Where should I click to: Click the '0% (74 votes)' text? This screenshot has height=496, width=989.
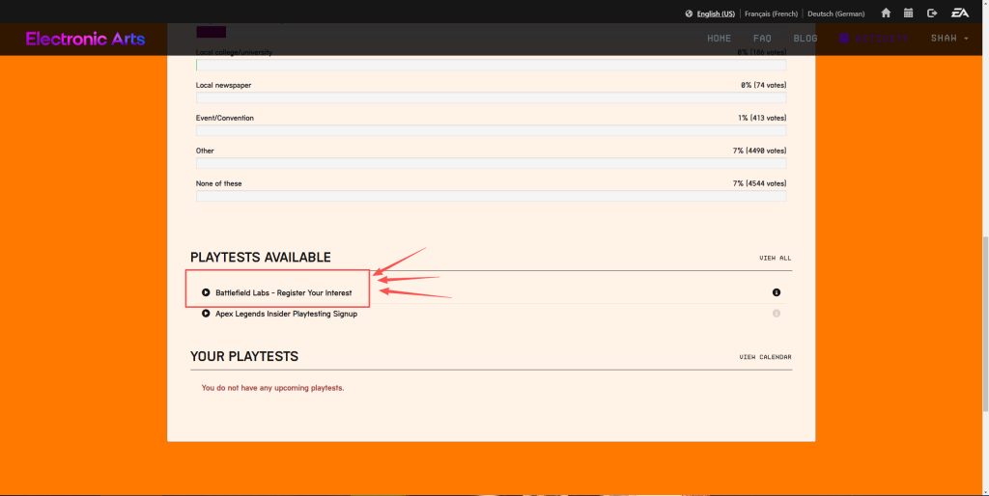(763, 85)
